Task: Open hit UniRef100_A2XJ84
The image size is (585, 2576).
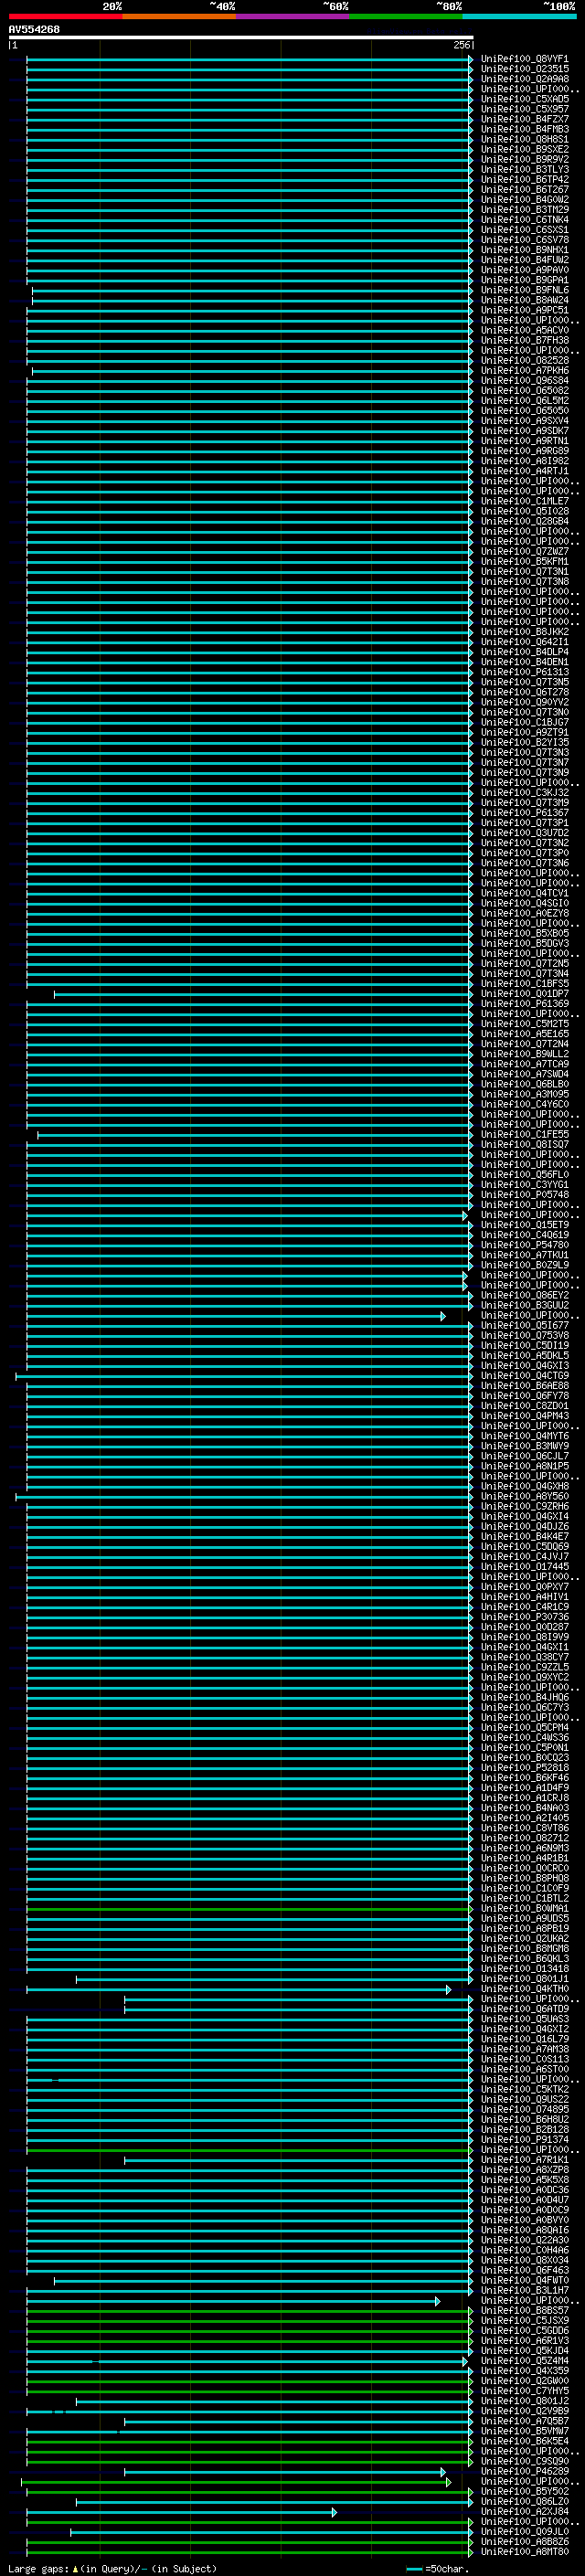Action: (524, 2511)
